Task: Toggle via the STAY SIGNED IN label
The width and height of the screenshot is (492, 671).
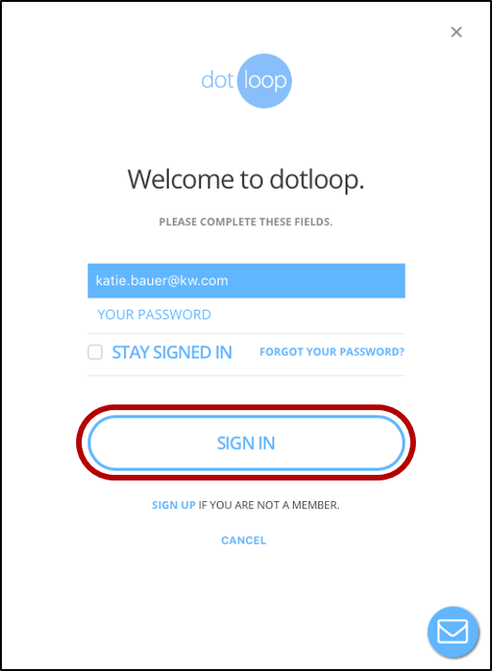Action: pyautogui.click(x=172, y=352)
